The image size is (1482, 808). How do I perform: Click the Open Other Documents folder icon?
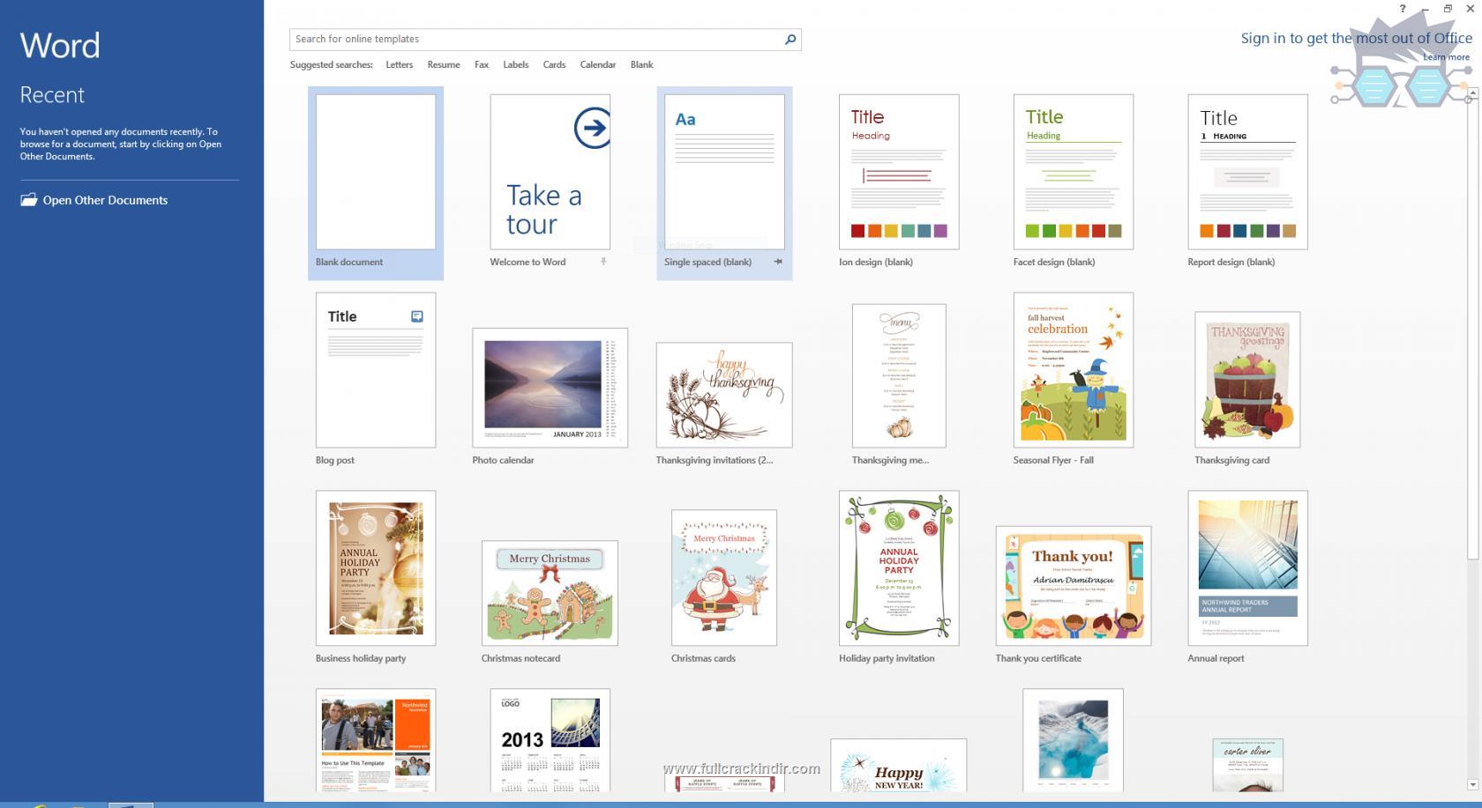pyautogui.click(x=29, y=200)
